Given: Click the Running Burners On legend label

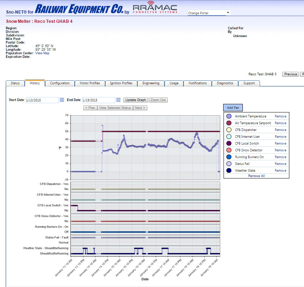Looking at the screenshot, I should coord(249,157).
